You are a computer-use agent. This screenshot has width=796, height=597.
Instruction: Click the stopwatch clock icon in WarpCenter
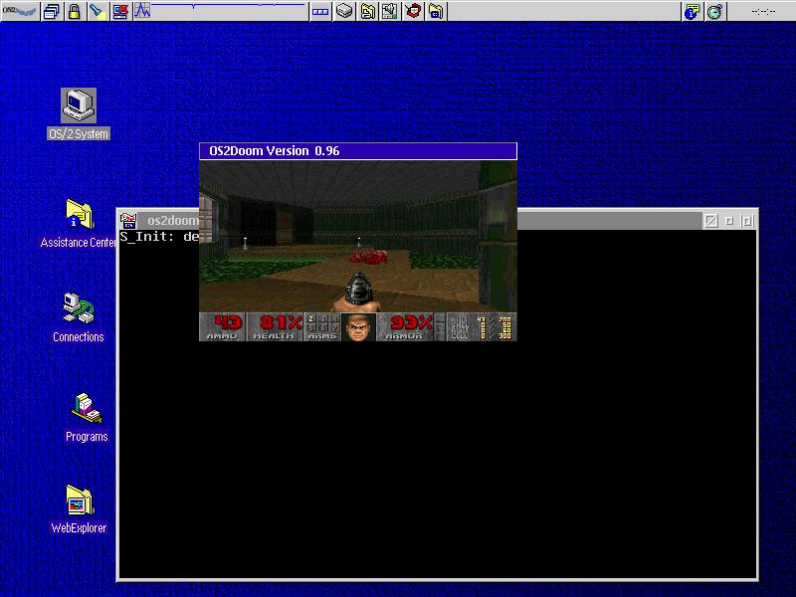coord(714,11)
